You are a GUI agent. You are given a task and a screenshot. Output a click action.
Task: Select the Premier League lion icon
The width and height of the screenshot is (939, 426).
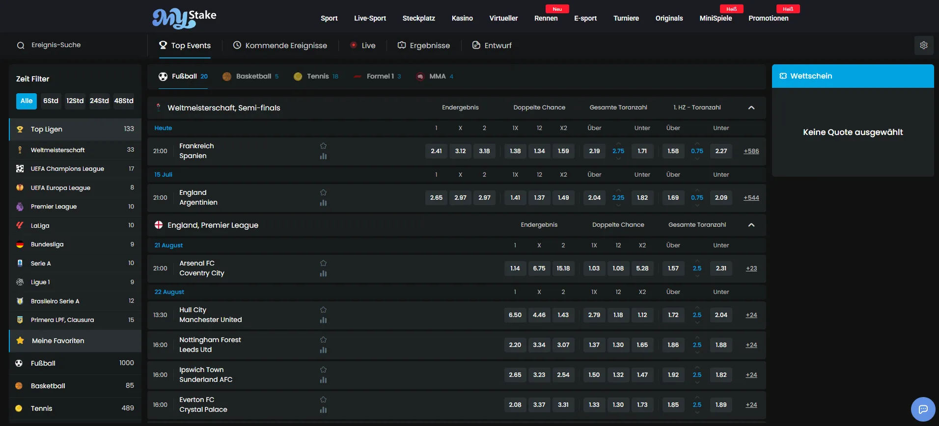click(x=20, y=207)
